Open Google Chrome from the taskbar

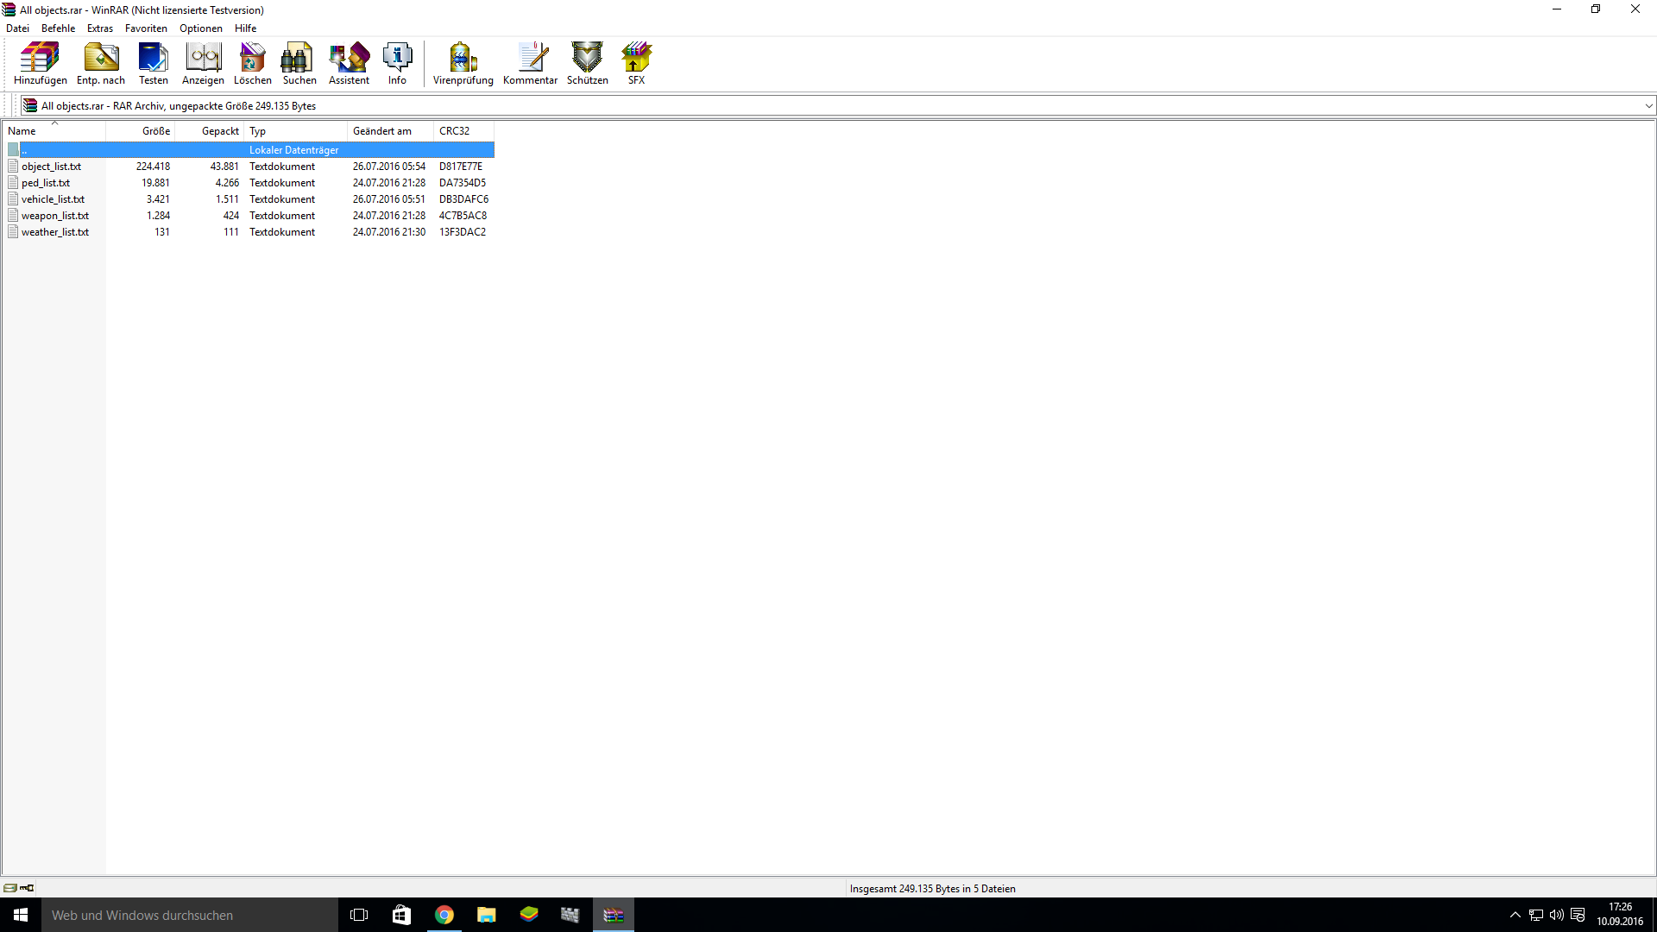click(x=444, y=915)
